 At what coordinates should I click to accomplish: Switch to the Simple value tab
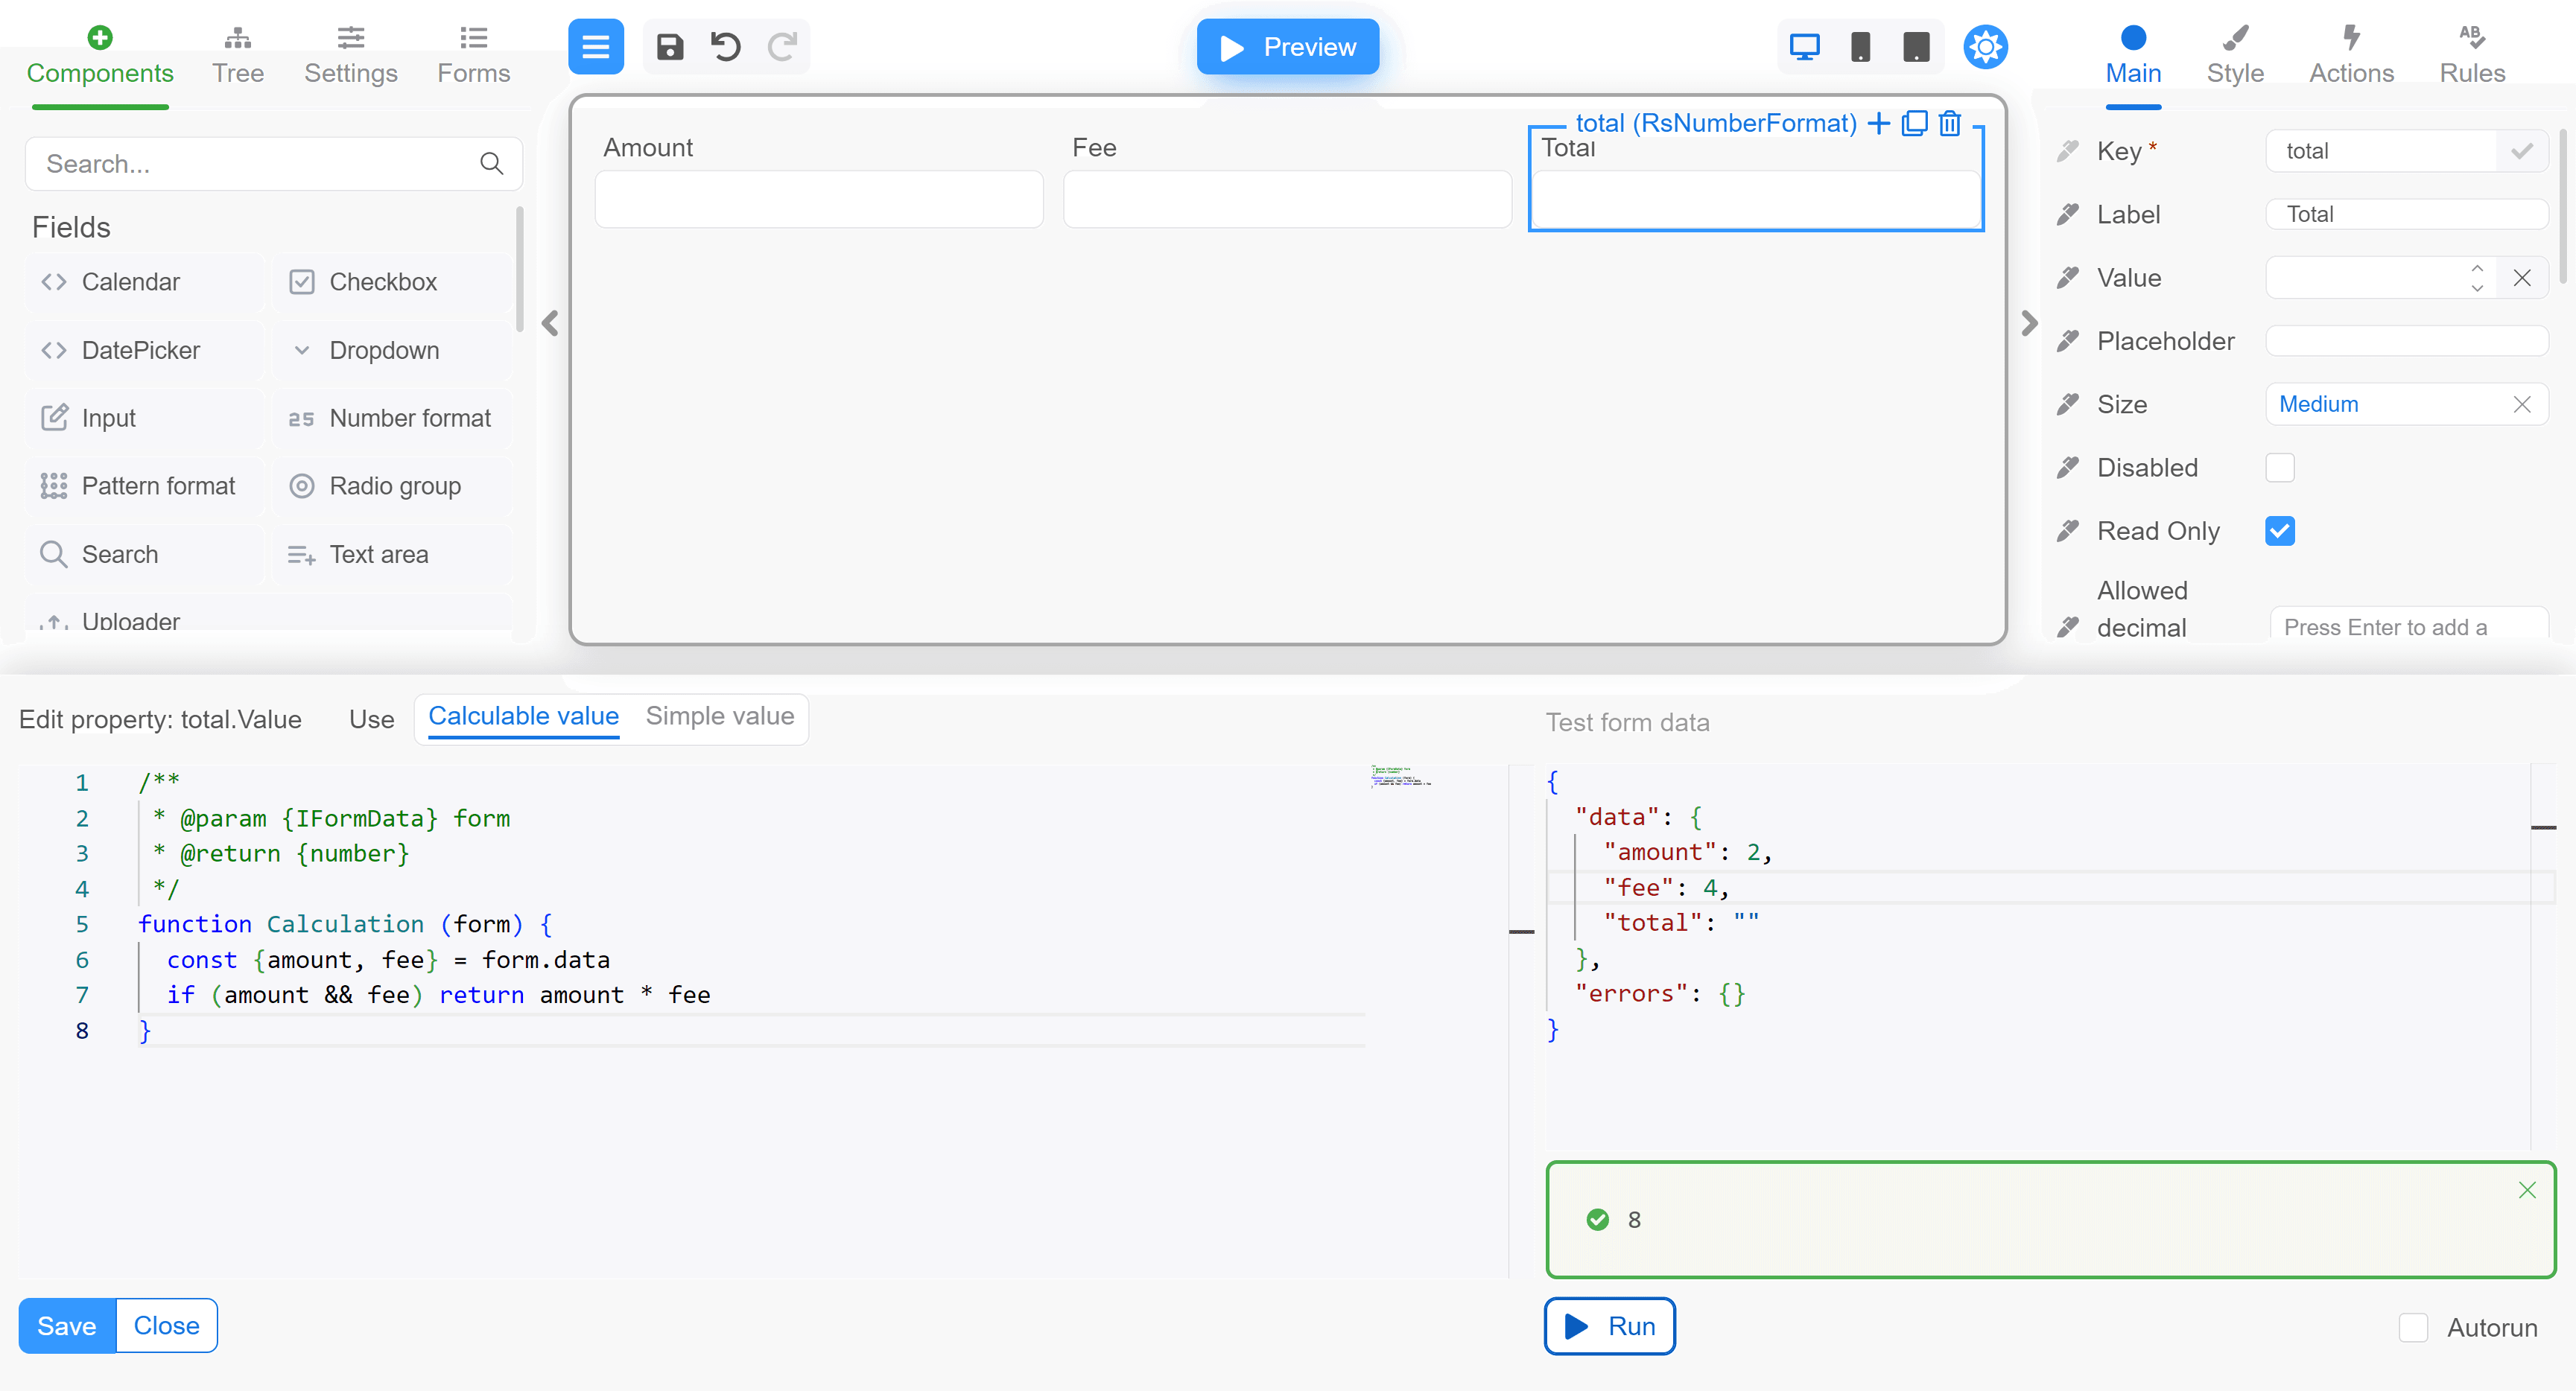point(719,716)
